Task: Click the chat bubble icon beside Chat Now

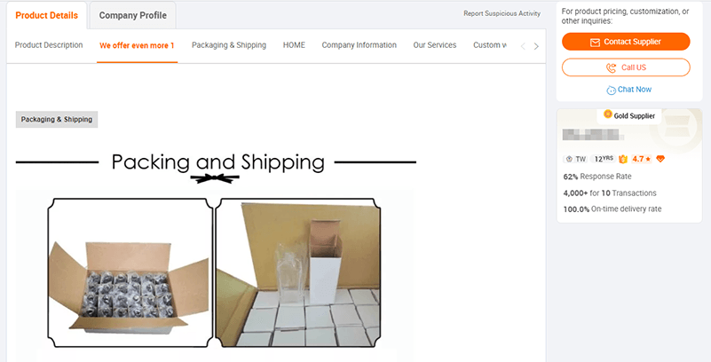Action: pos(612,90)
